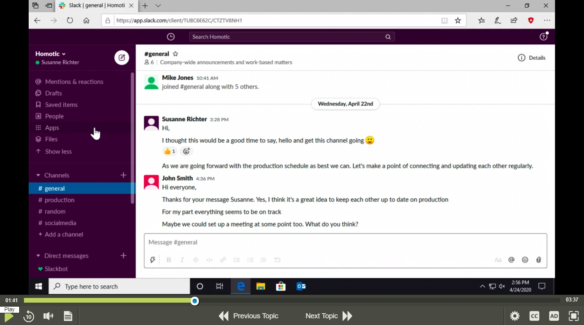Click the shortcuts lightning bolt icon
This screenshot has width=584, height=325.
point(152,259)
